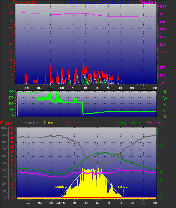Click the "1000" value on the pressure axis
Image resolution: width=176 pixels, height=208 pixels.
163,45
